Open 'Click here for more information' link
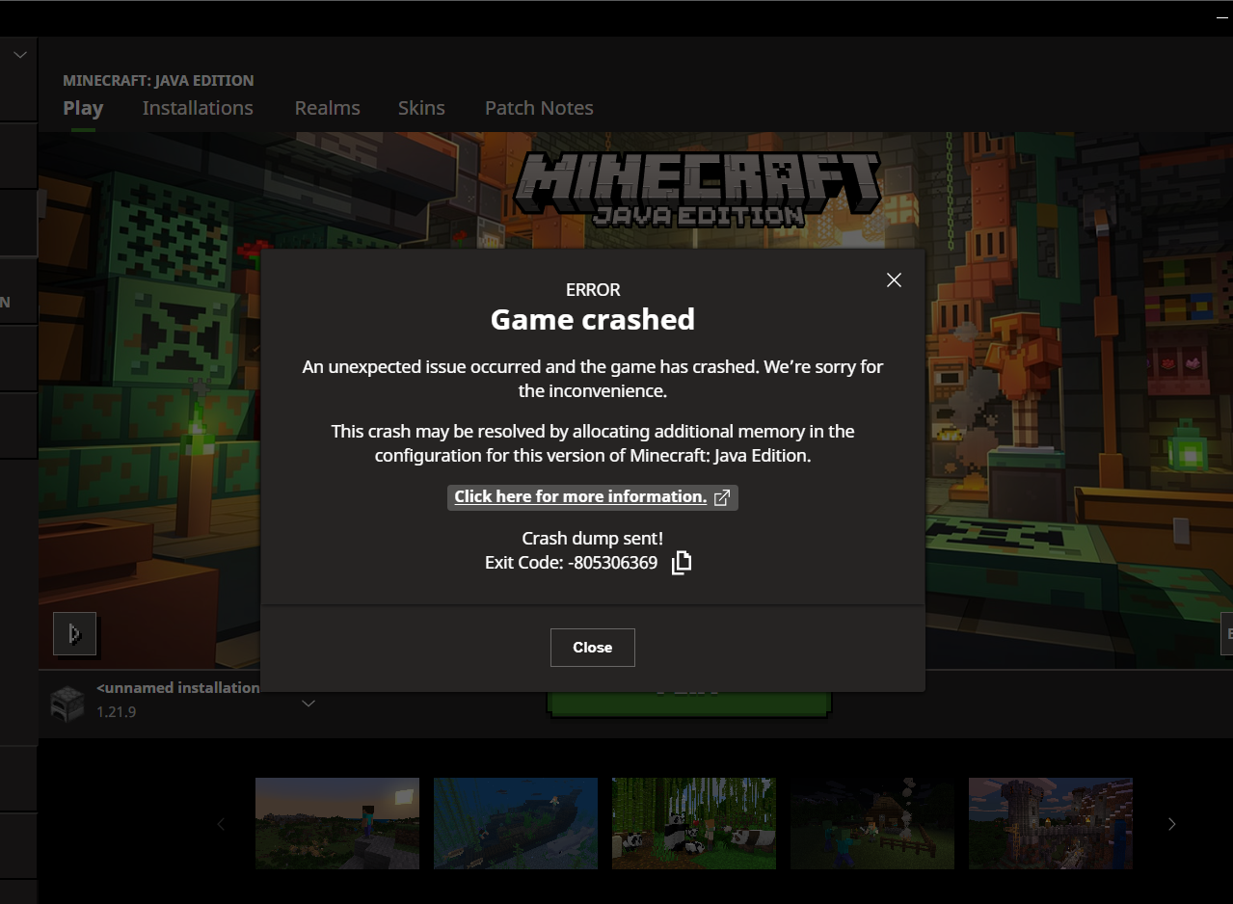Viewport: 1233px width, 904px height. (x=592, y=497)
